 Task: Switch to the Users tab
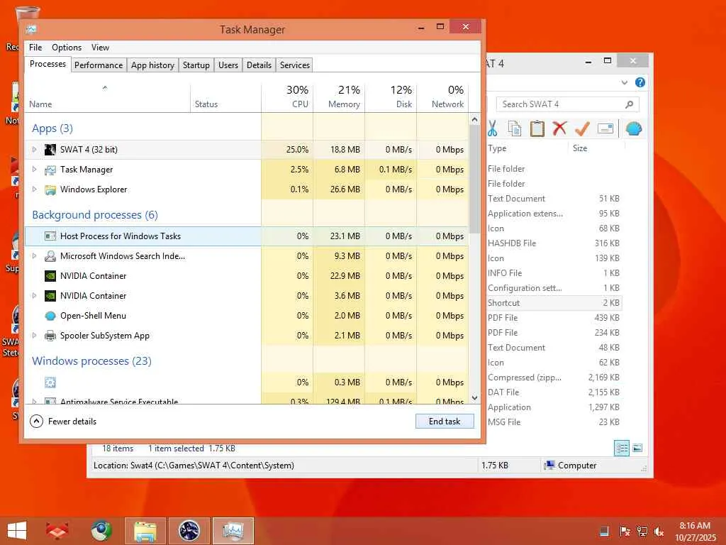point(228,65)
